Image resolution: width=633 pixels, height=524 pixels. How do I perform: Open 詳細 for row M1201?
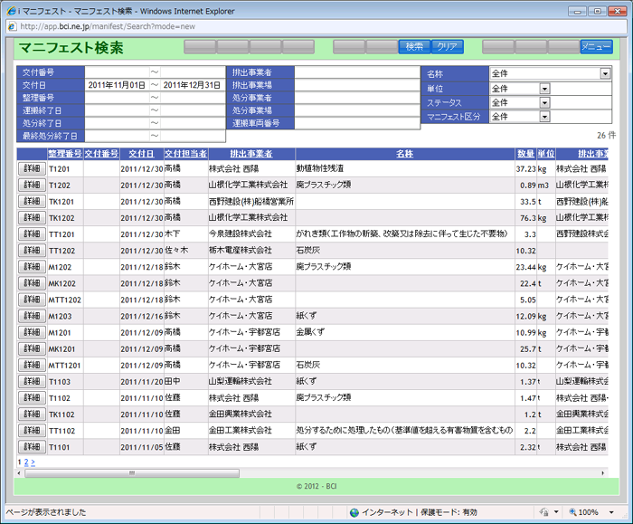32,332
